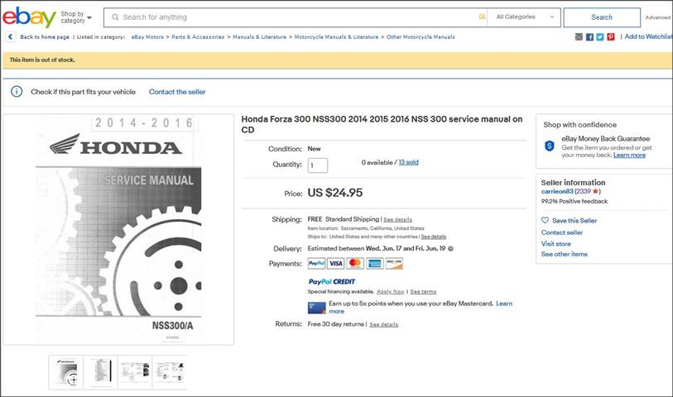This screenshot has height=397, width=673.
Task: Click the Save this Seller heart icon
Action: tap(545, 221)
